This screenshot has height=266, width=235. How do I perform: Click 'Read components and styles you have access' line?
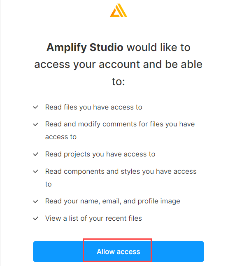coord(121,171)
